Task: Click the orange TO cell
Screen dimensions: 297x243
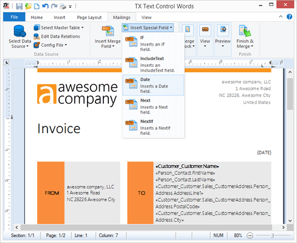Action: (x=141, y=193)
